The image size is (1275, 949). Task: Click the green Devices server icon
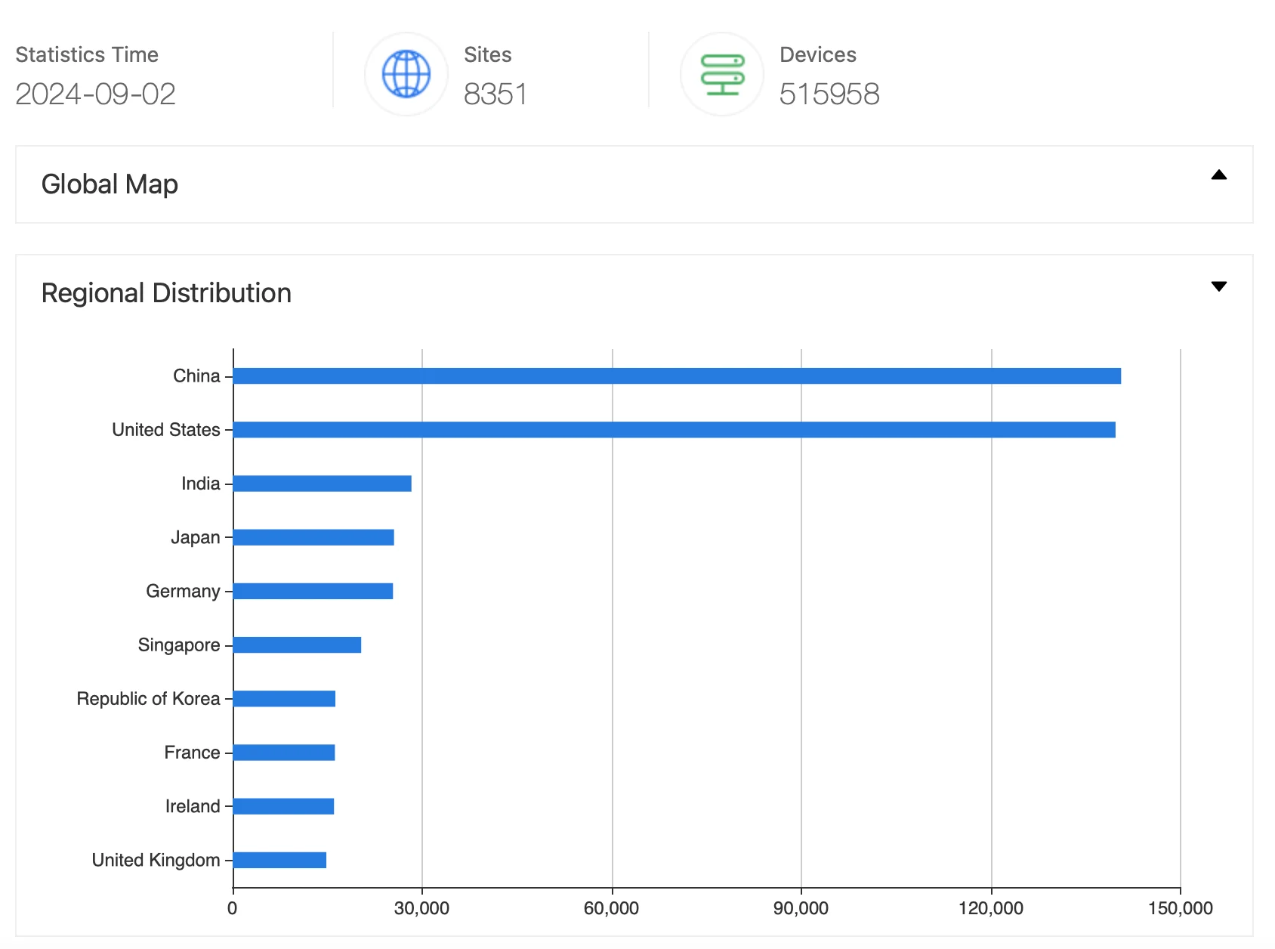[722, 74]
